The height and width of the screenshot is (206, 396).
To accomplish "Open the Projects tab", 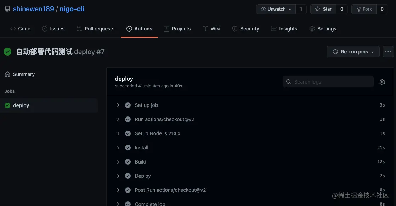I will [177, 29].
